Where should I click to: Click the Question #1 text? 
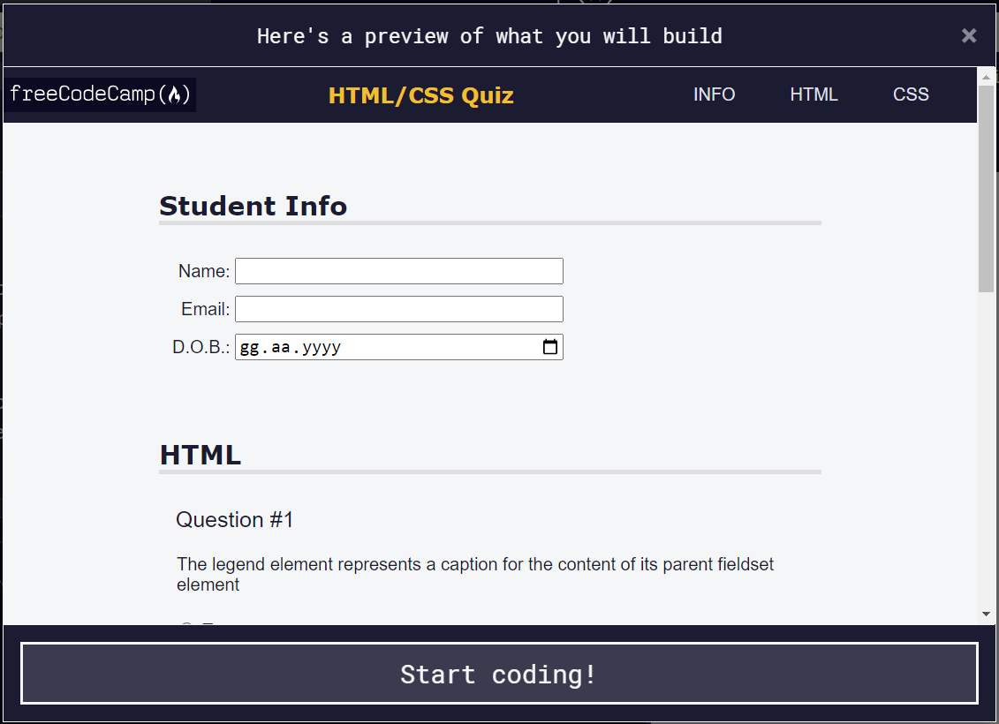pos(234,519)
